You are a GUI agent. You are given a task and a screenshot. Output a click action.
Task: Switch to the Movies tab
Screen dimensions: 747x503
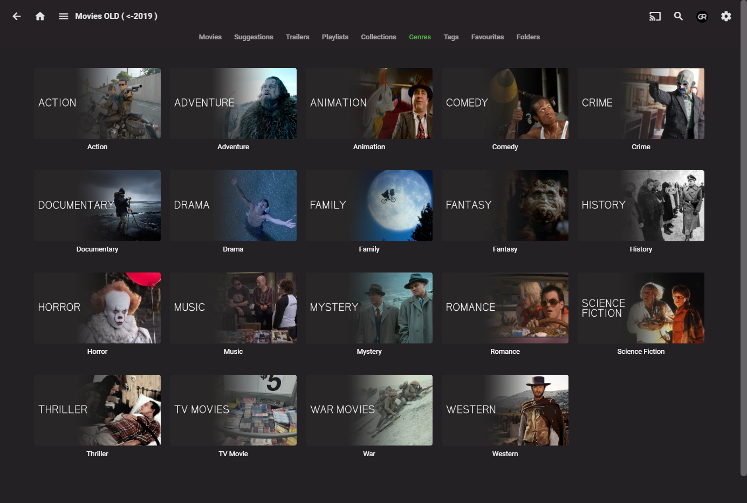pos(210,37)
